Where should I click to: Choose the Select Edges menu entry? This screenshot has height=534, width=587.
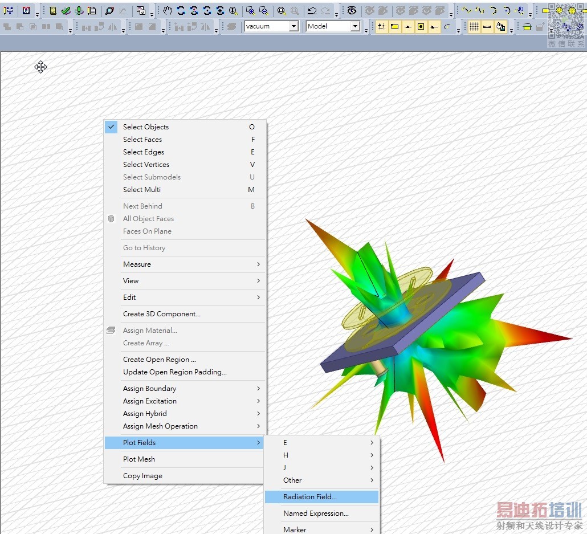[185, 152]
